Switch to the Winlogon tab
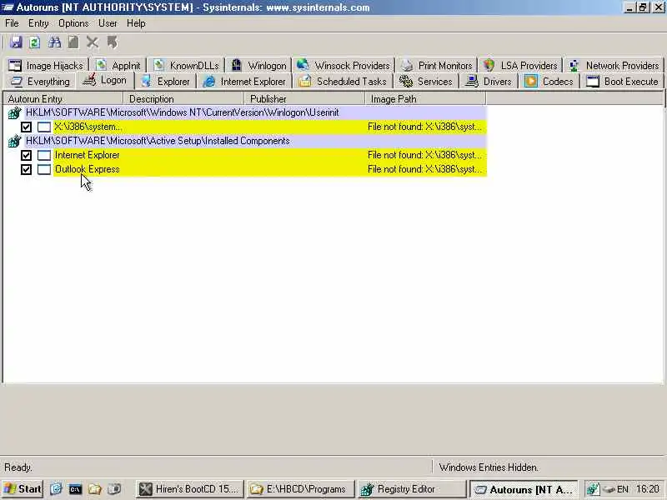 click(258, 66)
